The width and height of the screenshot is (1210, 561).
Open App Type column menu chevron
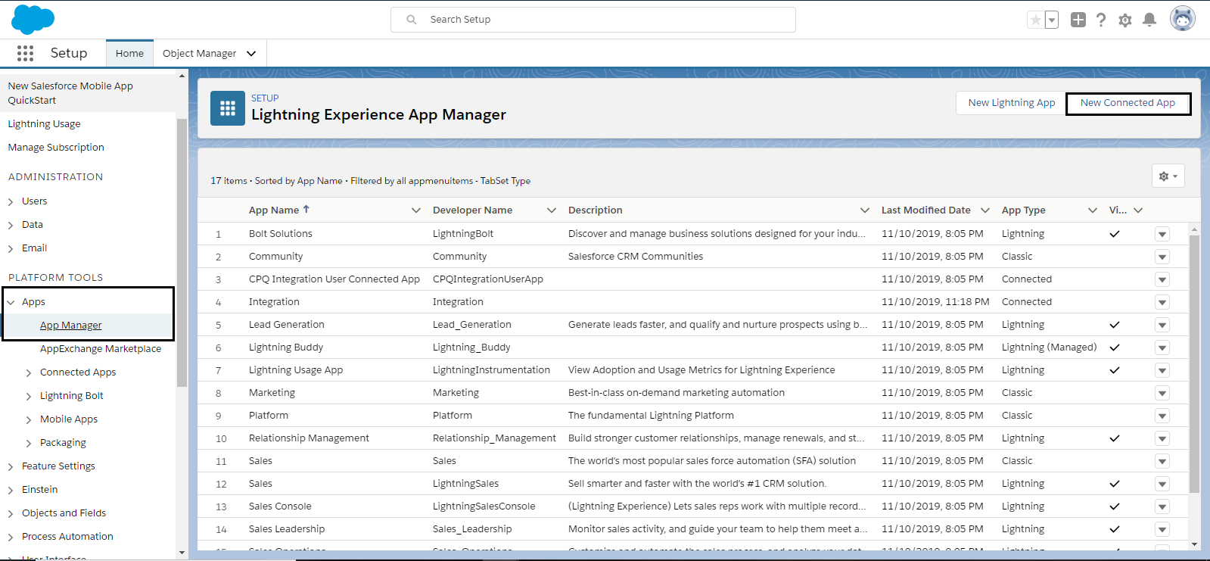pos(1092,210)
